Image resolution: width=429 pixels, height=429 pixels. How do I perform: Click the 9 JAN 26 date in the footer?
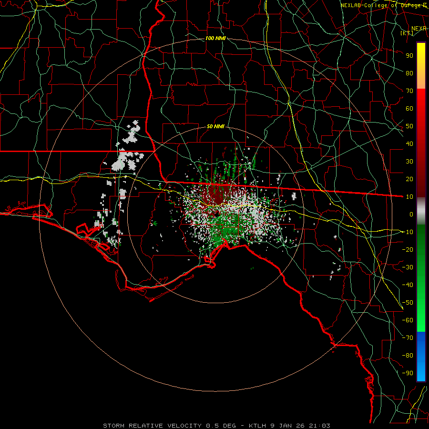point(288,426)
